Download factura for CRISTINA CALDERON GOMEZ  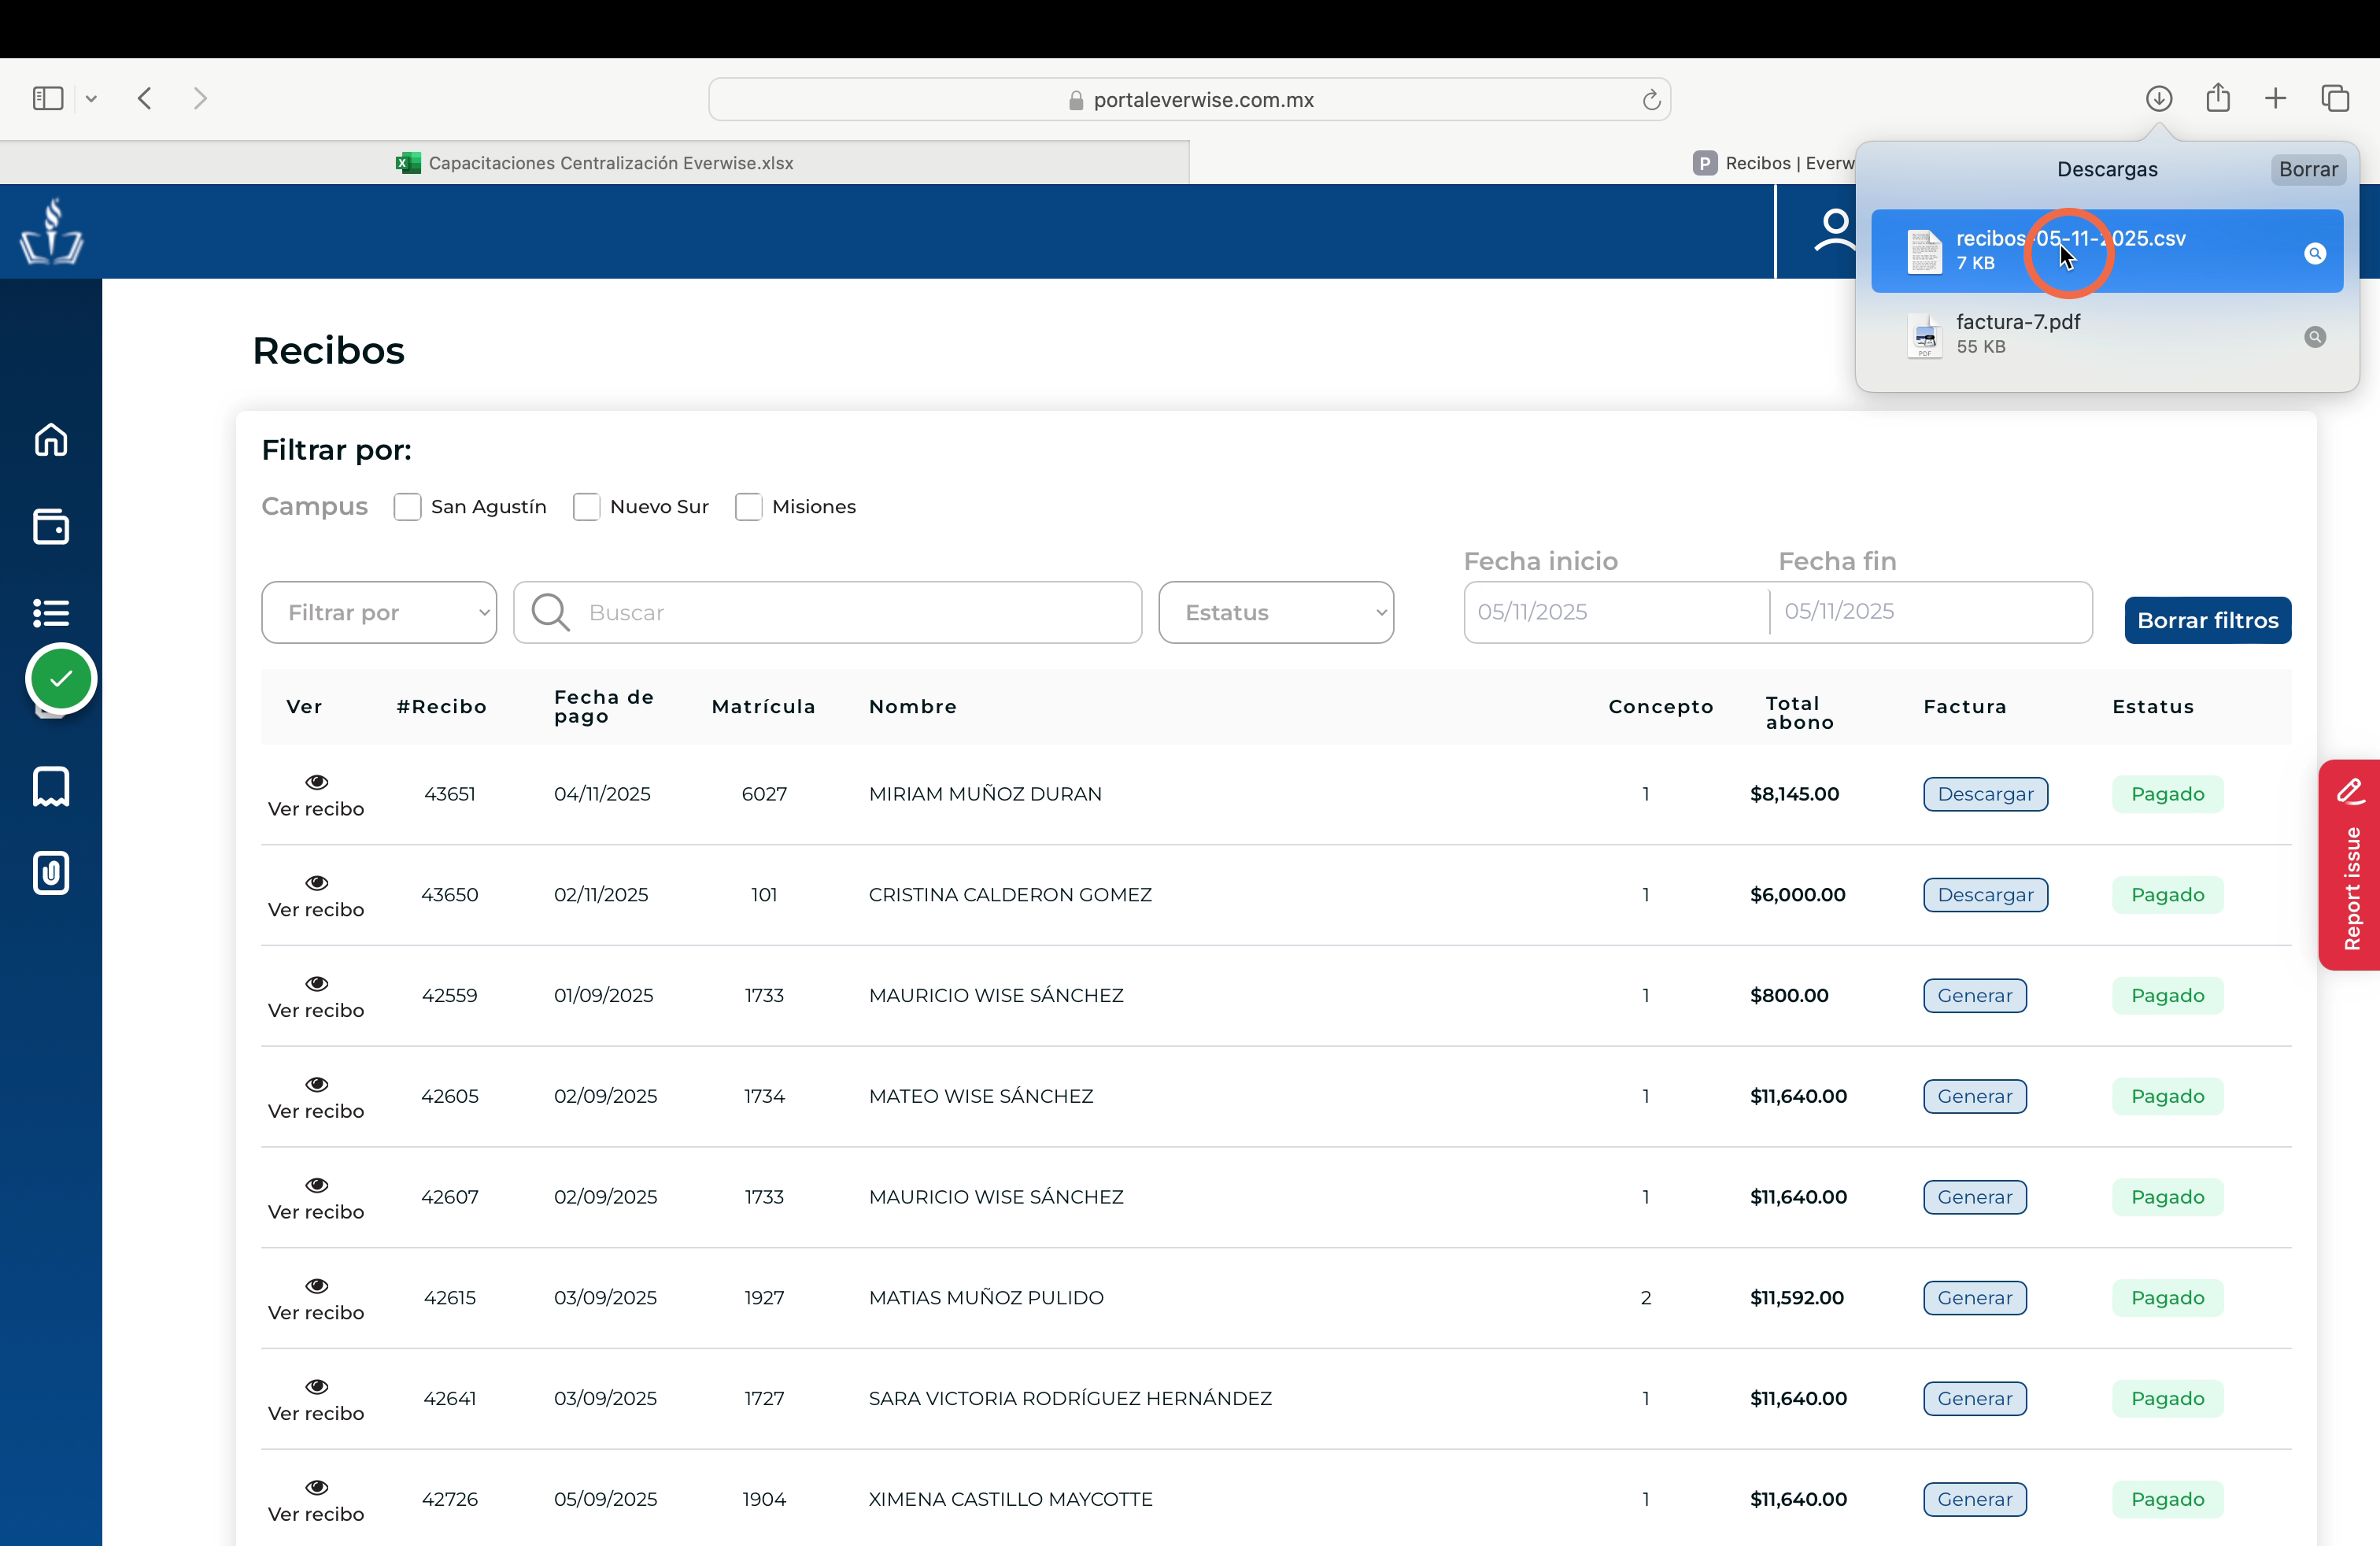(x=1985, y=895)
